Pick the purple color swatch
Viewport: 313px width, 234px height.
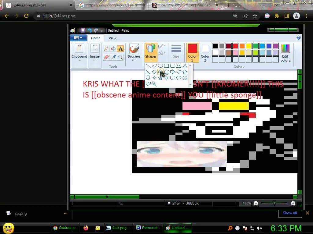pyautogui.click(x=276, y=46)
